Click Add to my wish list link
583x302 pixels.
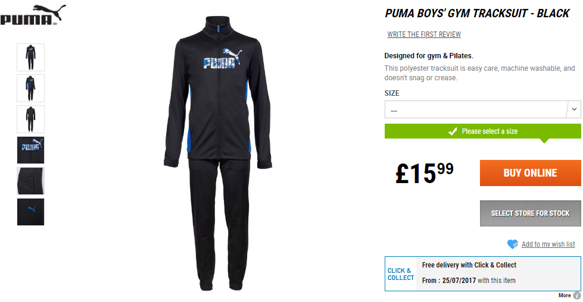pos(548,244)
